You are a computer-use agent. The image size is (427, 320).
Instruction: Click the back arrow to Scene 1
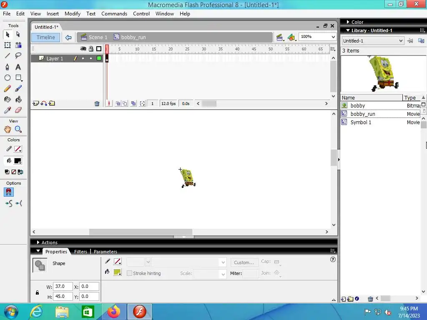tap(68, 37)
